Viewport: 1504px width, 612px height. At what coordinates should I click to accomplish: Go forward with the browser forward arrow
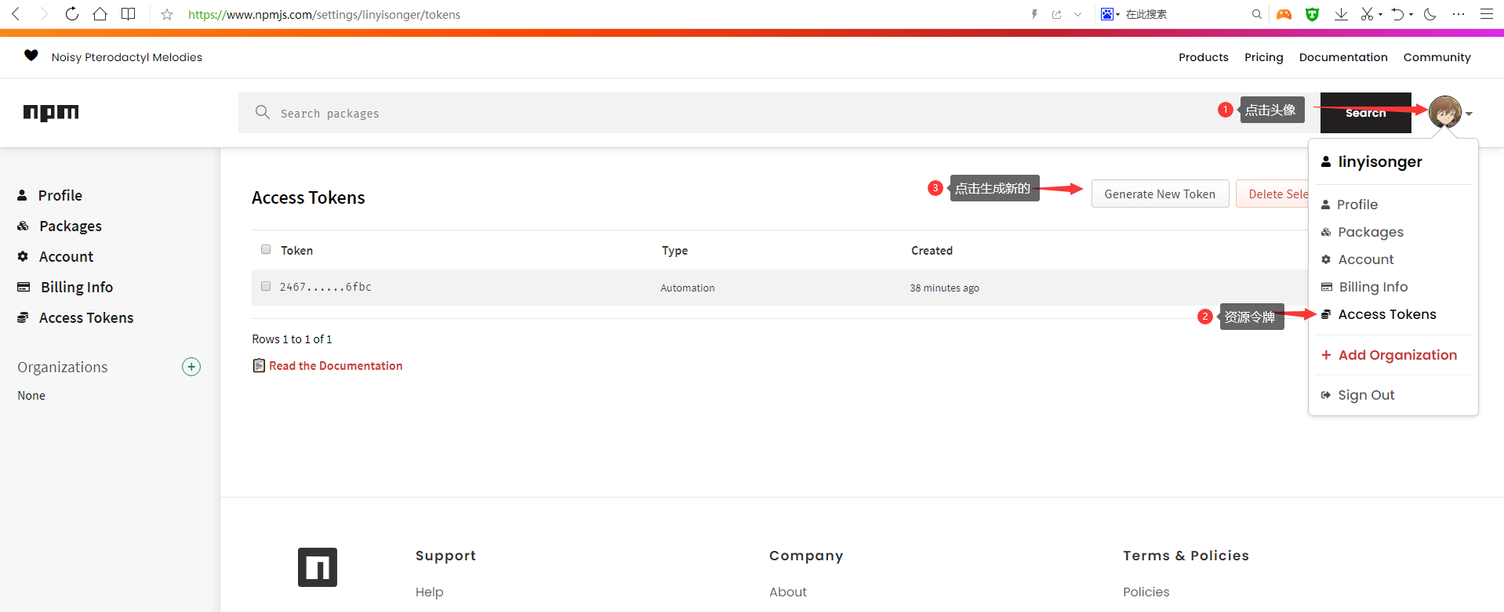coord(44,14)
